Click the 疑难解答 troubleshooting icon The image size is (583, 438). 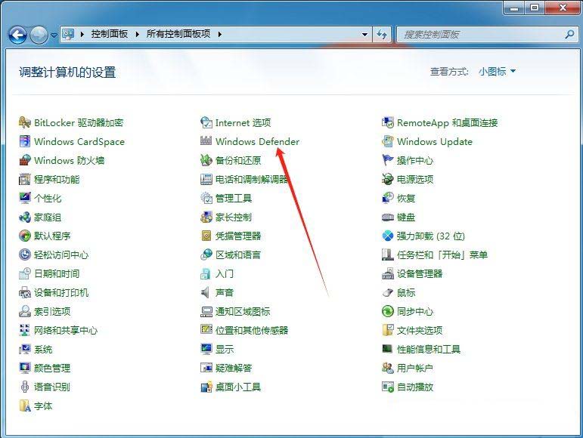(x=206, y=369)
